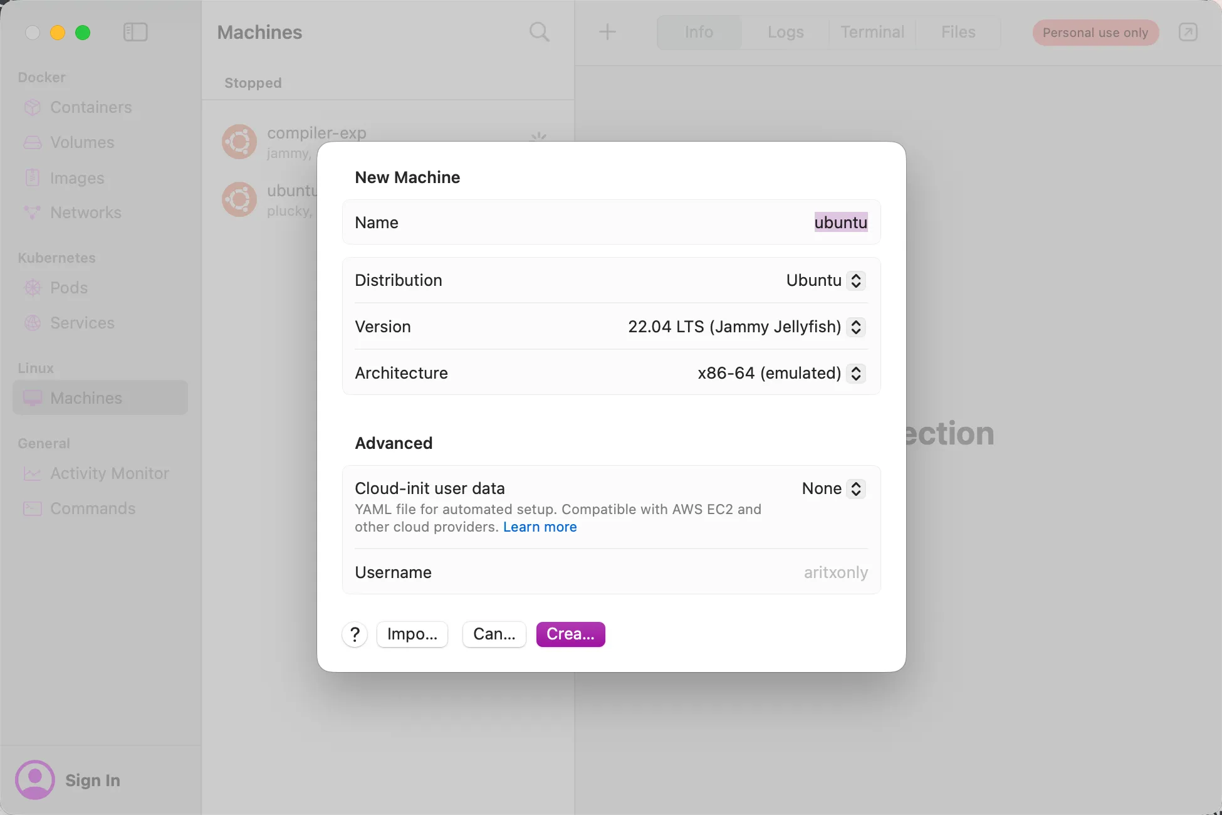Open Containers in the Docker sidebar
The image size is (1222, 815).
[x=91, y=107]
